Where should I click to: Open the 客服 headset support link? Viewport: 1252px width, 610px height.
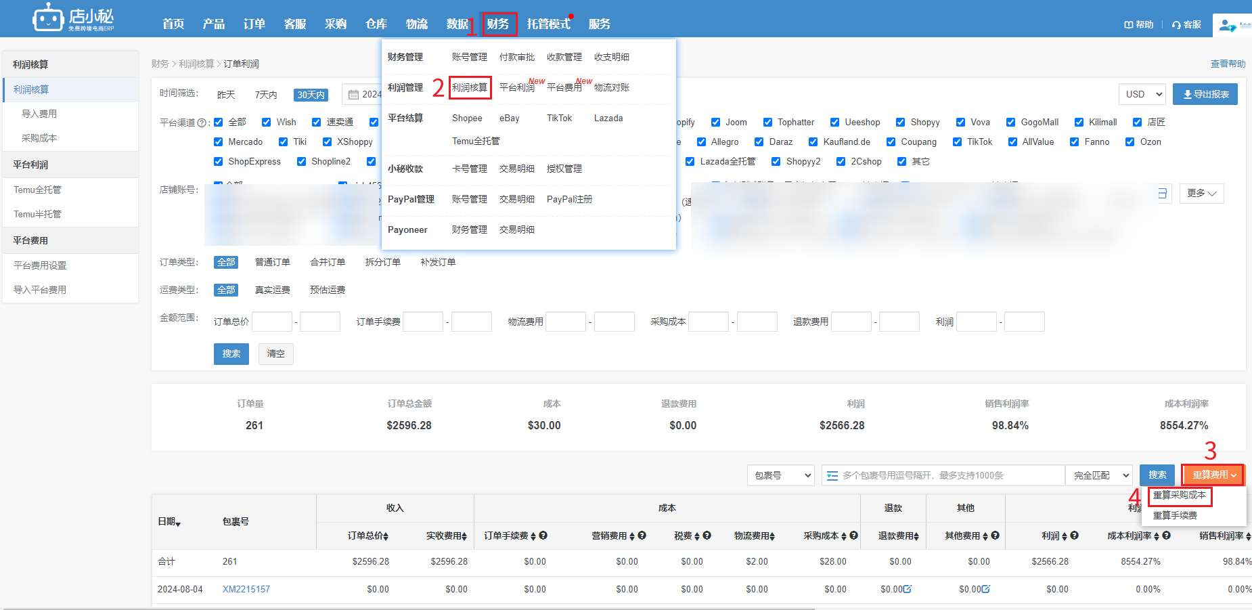1187,24
